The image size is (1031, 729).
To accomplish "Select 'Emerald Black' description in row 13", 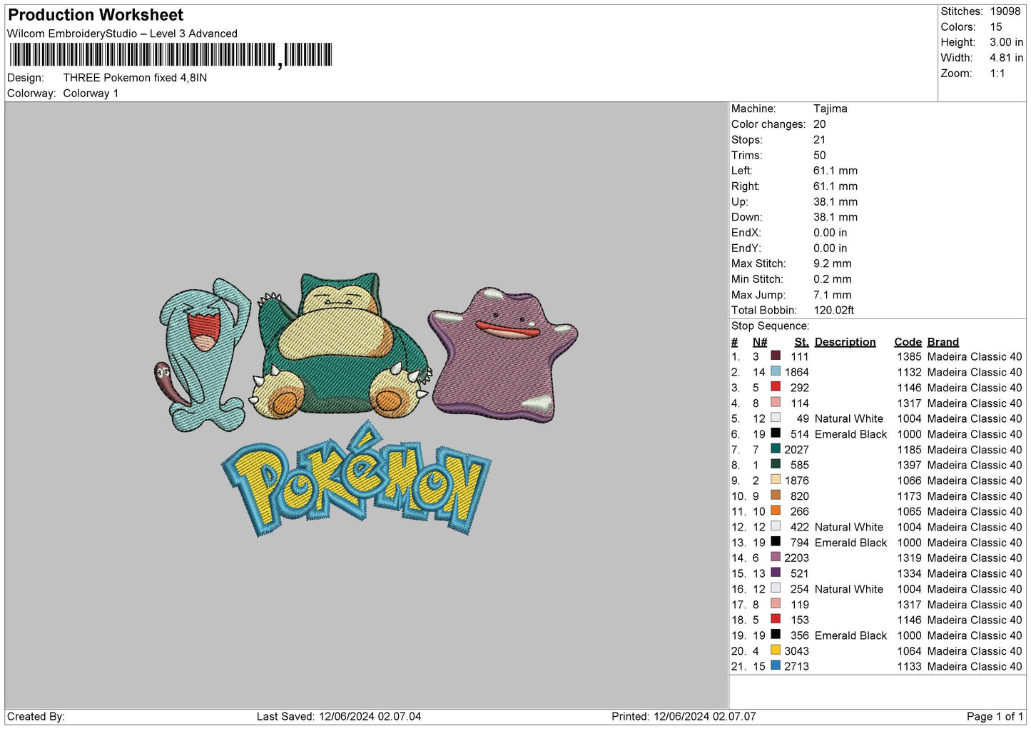I will pos(851,543).
